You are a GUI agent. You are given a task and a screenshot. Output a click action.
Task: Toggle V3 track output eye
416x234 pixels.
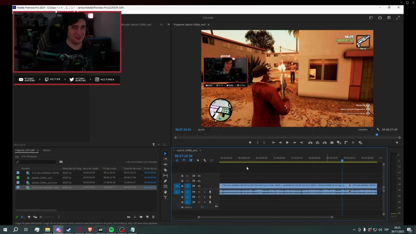[x=199, y=176]
